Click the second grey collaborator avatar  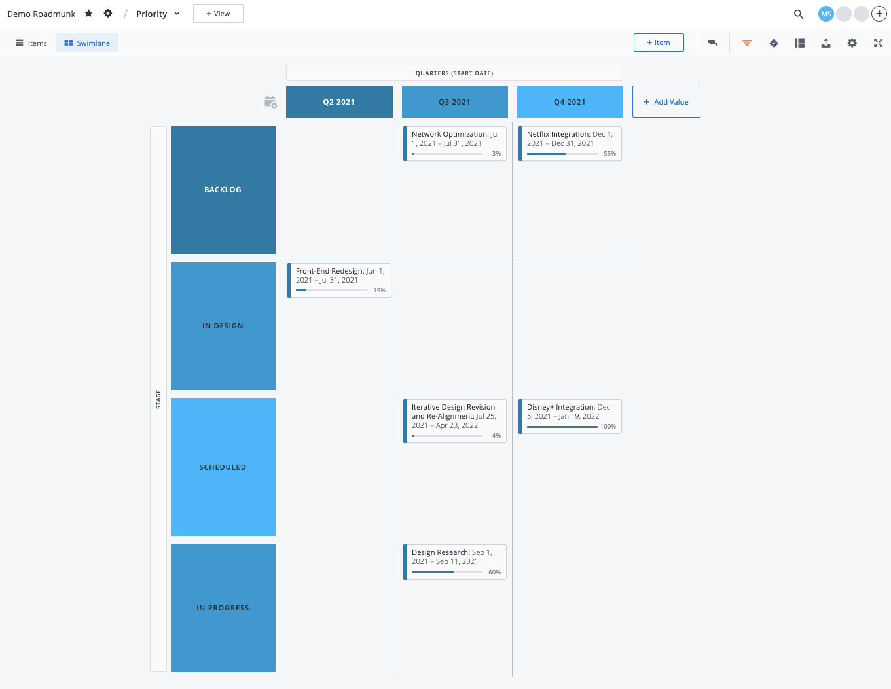(x=862, y=14)
